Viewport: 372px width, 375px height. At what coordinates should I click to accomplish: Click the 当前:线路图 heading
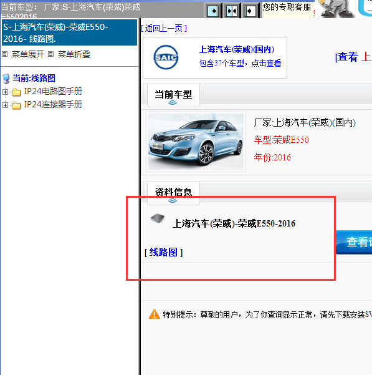(x=34, y=78)
